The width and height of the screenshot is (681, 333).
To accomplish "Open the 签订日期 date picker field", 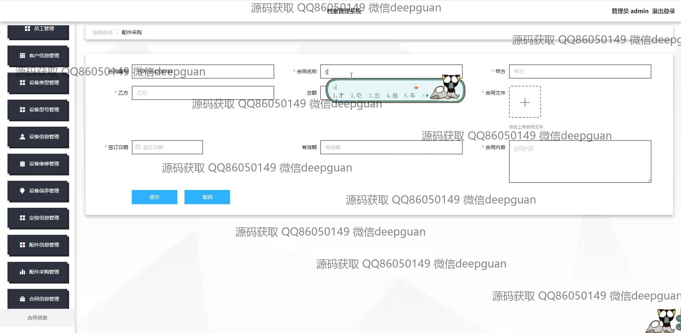I will pos(167,147).
